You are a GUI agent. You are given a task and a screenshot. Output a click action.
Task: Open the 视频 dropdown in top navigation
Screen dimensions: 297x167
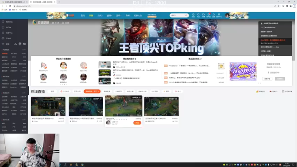click(x=109, y=16)
